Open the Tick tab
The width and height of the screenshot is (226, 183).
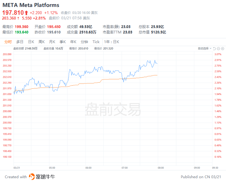(96, 42)
